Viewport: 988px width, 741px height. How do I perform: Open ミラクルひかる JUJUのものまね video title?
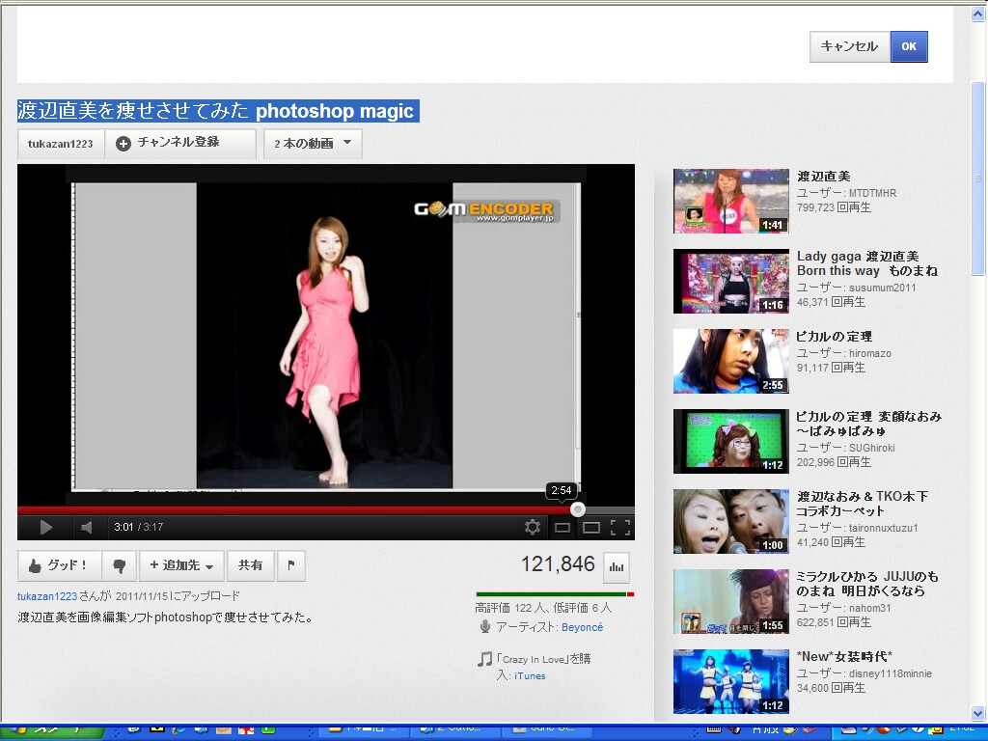pos(867,584)
